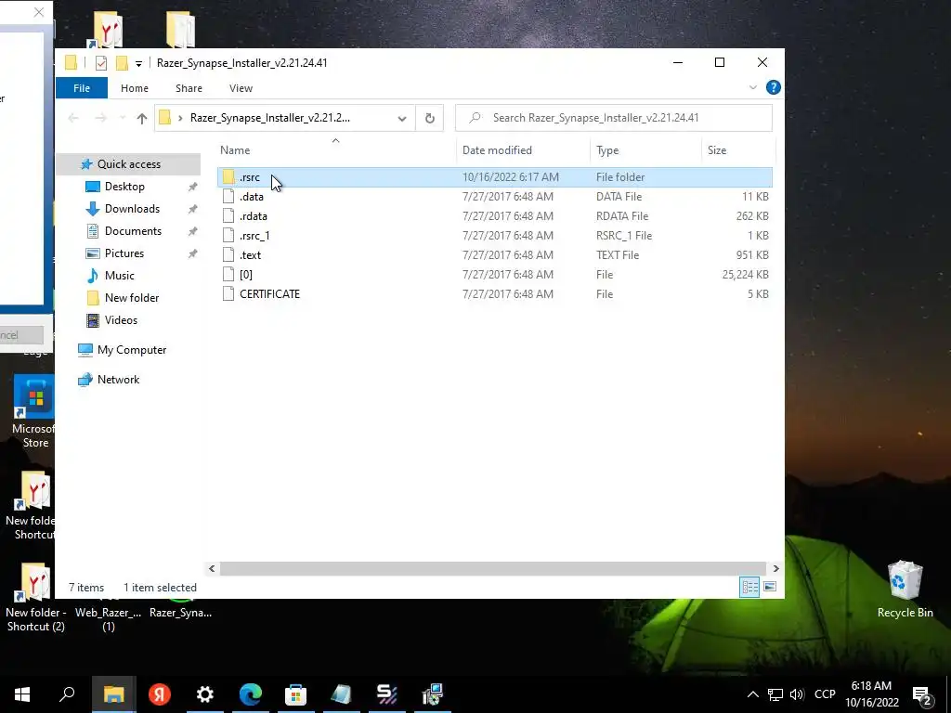The height and width of the screenshot is (713, 951).
Task: Open New folder in navigation pane
Action: (x=132, y=298)
